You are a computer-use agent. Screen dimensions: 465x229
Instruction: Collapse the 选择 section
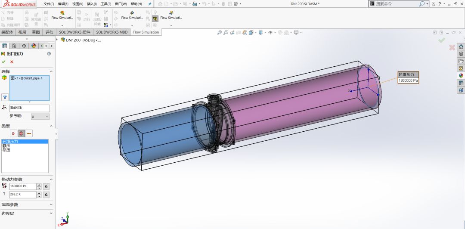51,71
